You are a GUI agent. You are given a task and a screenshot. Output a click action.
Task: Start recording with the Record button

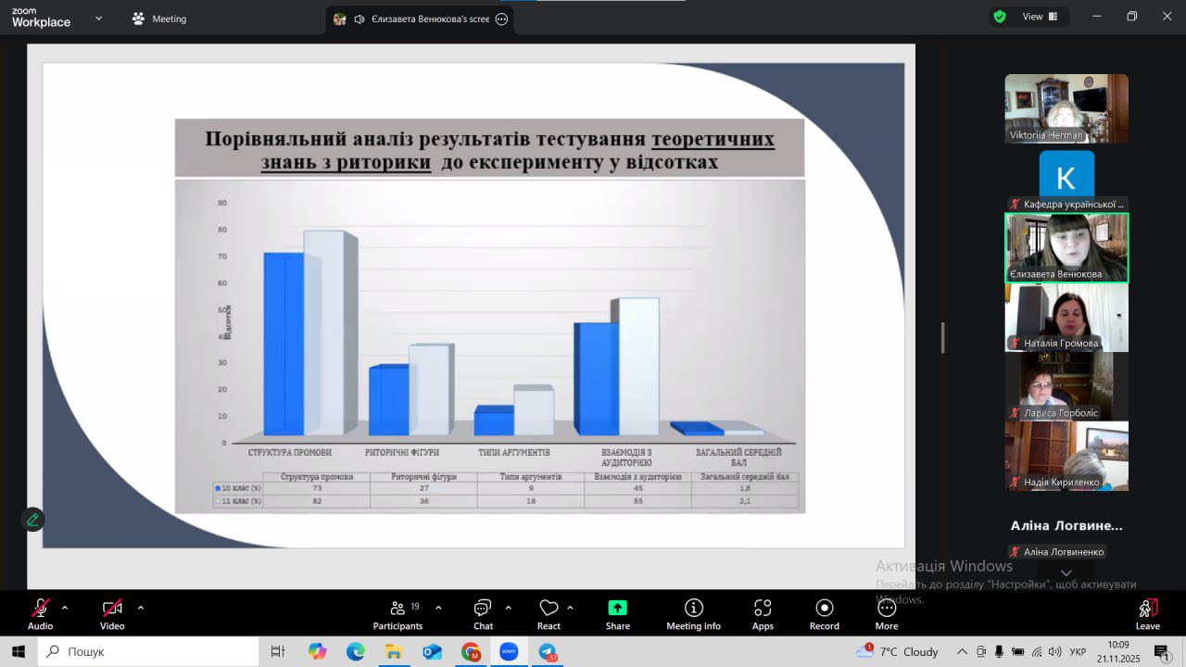pos(824,614)
